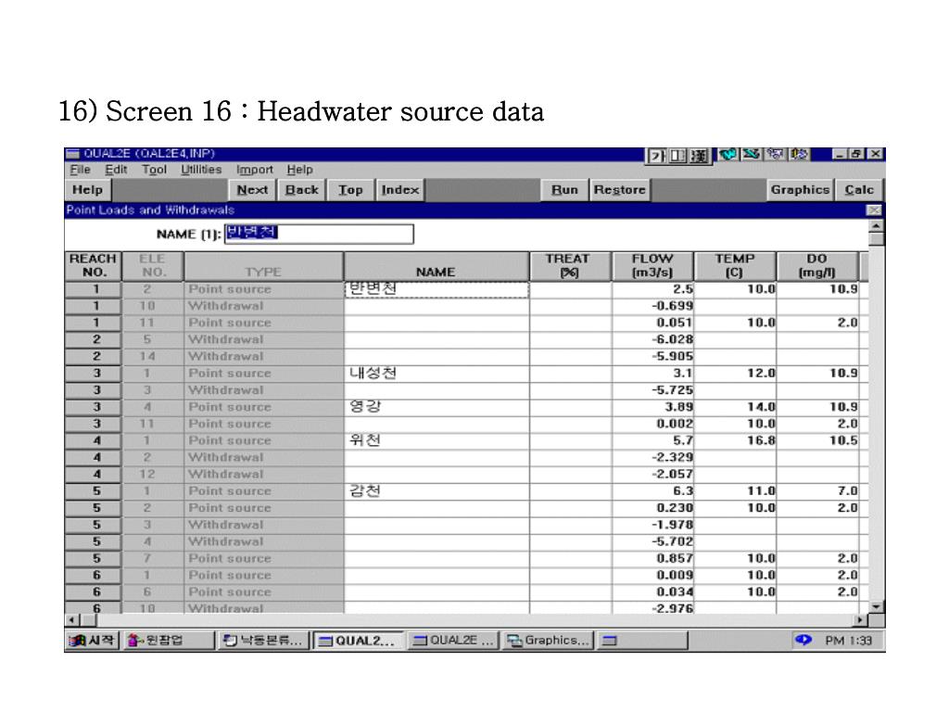
Task: Click the flow value 0.230
Action: (x=675, y=508)
